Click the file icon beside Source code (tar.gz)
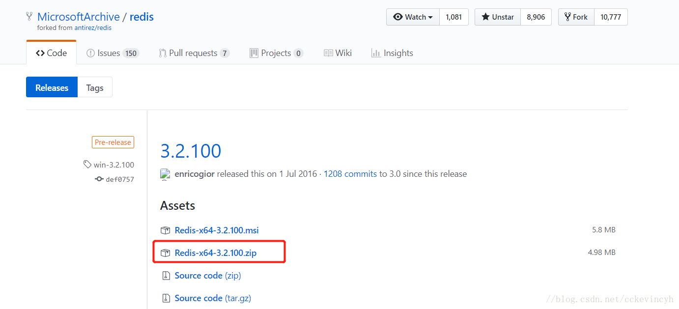Viewport: 679px width, 309px height. click(166, 298)
